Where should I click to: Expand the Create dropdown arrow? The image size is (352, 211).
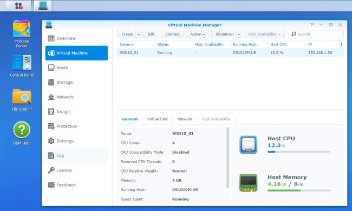click(x=139, y=34)
